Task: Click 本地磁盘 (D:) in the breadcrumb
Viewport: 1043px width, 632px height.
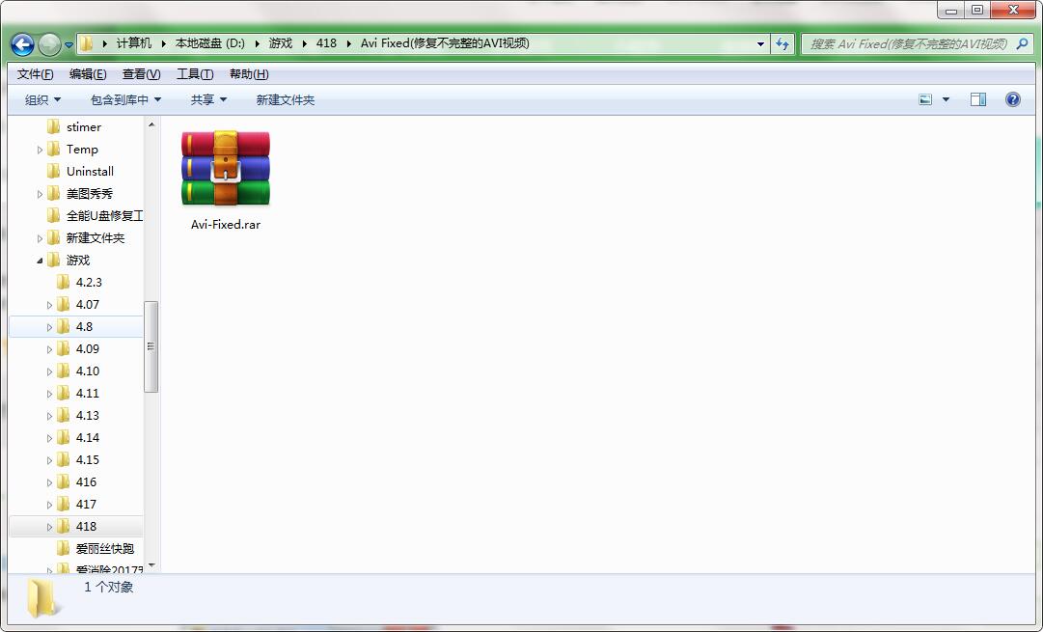Action: (210, 43)
